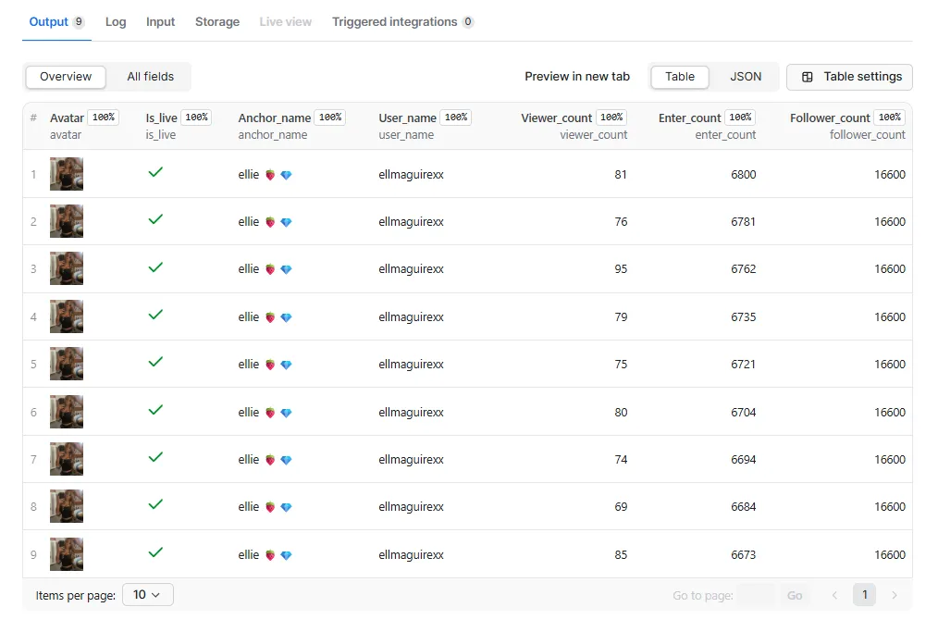Open the Input tab
This screenshot has height=632, width=938.
[x=160, y=21]
